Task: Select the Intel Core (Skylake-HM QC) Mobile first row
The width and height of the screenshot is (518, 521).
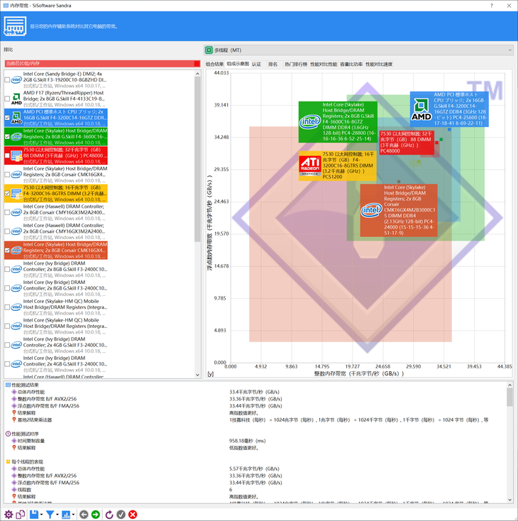Action: (x=56, y=307)
